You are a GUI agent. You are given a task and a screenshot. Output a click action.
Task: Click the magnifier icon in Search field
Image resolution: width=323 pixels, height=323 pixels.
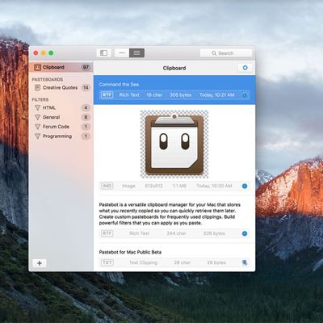point(214,53)
